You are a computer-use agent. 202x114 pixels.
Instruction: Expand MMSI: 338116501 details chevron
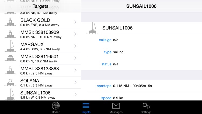tap(75, 58)
